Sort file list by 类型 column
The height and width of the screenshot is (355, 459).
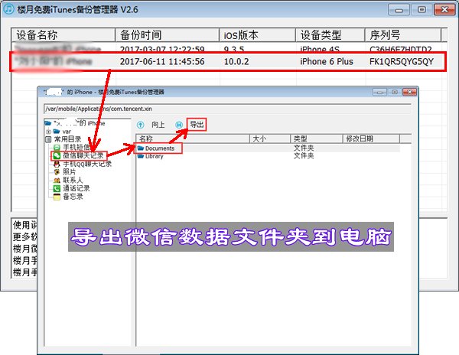[316, 138]
